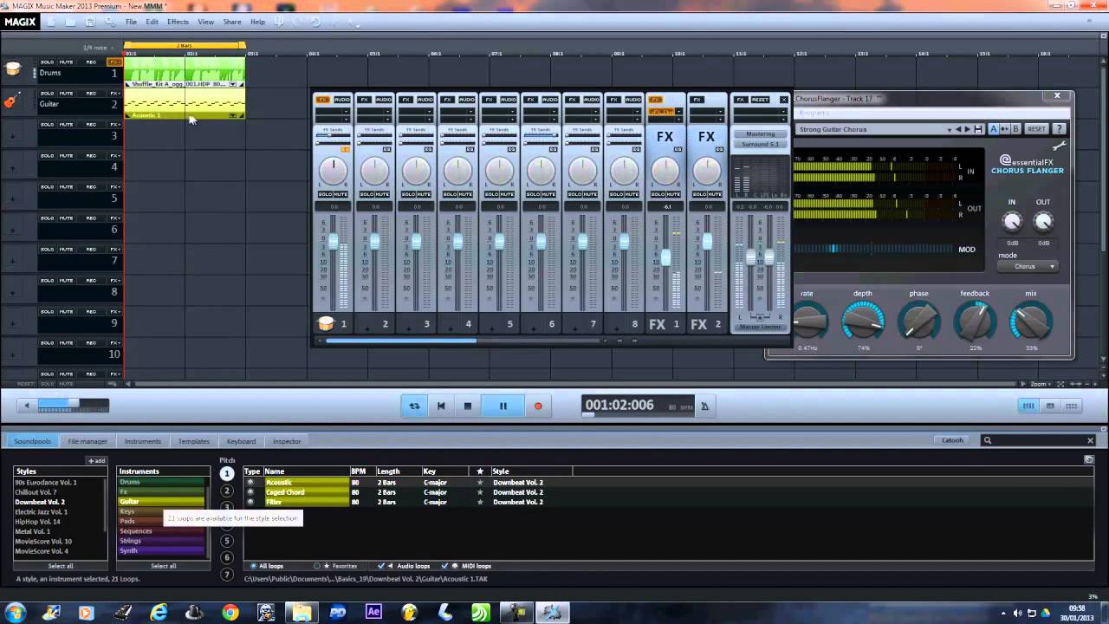1109x624 pixels.
Task: Jump to start with rewind button
Action: pyautogui.click(x=441, y=406)
